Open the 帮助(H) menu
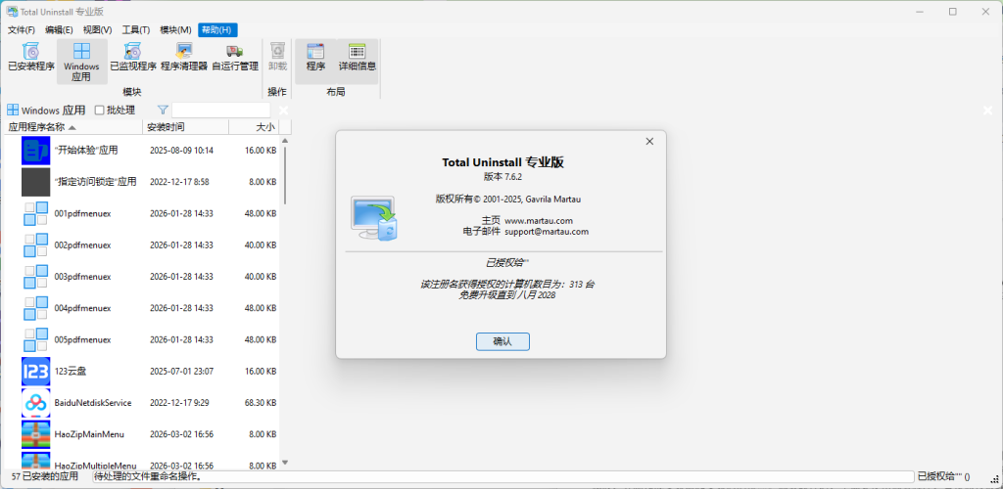1003x489 pixels. coord(218,30)
